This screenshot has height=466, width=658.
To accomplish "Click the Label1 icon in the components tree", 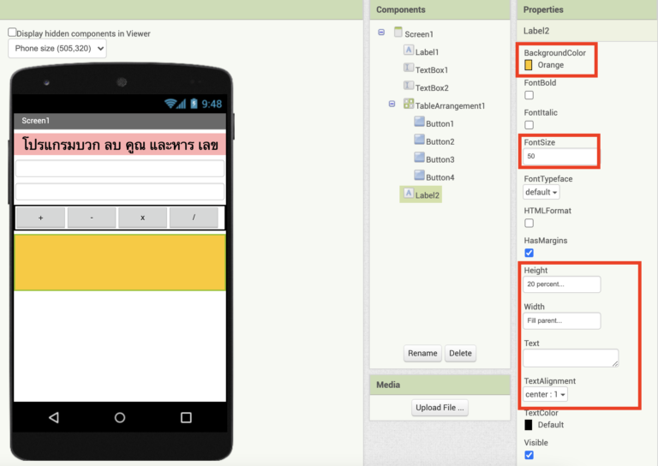I will tap(409, 50).
